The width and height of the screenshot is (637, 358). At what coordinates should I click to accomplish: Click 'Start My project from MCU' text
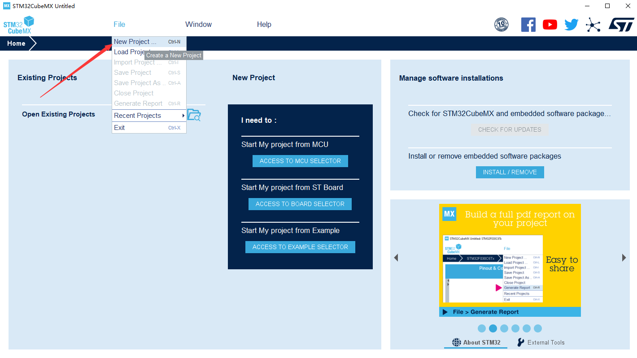pyautogui.click(x=285, y=144)
